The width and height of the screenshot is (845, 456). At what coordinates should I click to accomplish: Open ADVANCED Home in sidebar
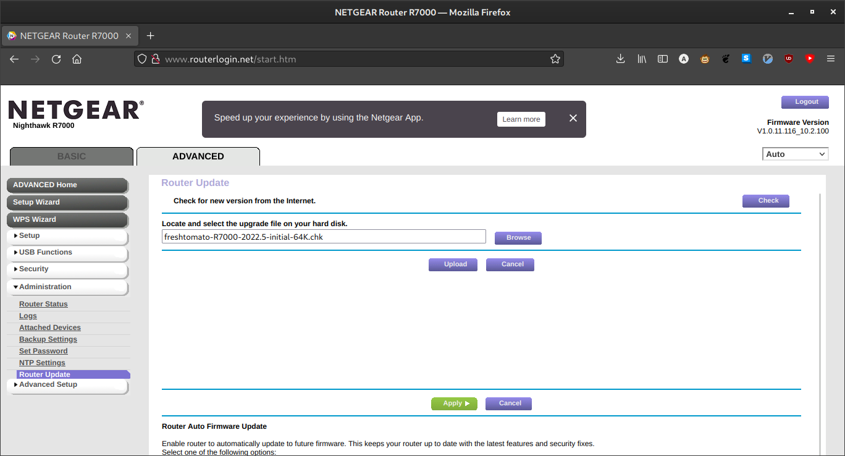(67, 185)
